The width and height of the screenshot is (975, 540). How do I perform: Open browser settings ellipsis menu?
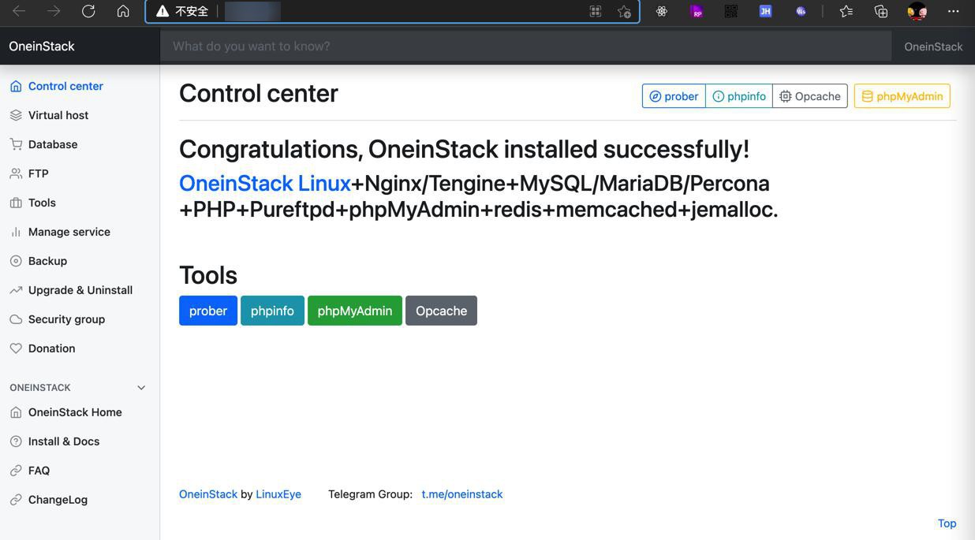point(953,11)
